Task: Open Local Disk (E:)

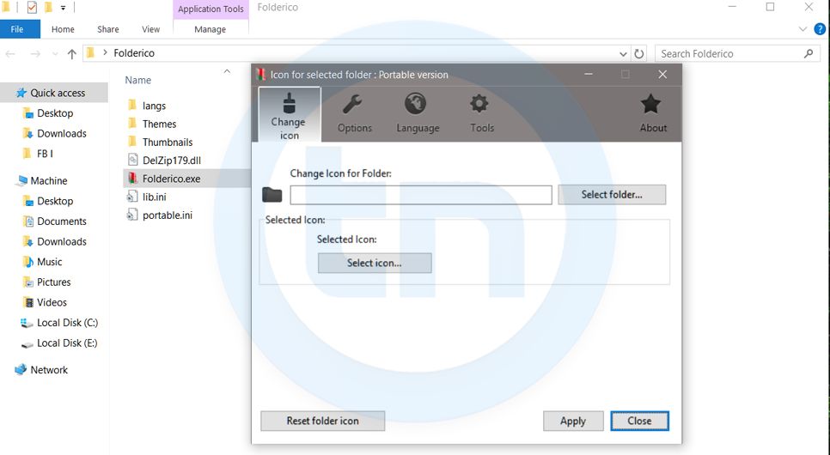Action: click(67, 343)
